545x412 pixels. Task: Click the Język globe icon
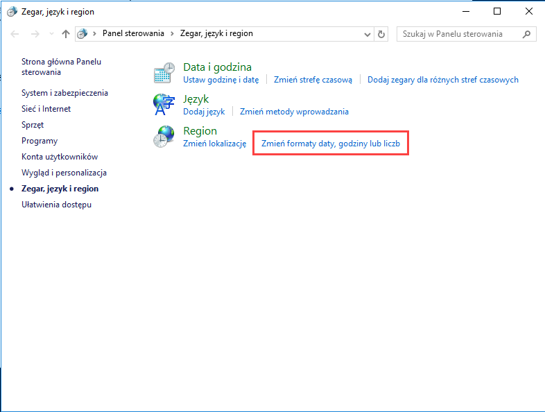coord(164,105)
